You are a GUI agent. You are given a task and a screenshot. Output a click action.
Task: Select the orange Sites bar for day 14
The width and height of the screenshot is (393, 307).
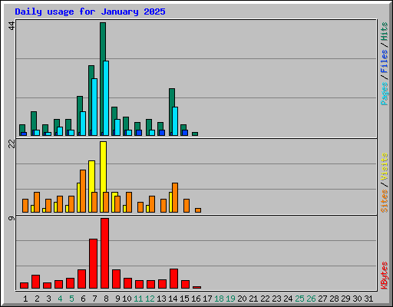[x=175, y=197]
